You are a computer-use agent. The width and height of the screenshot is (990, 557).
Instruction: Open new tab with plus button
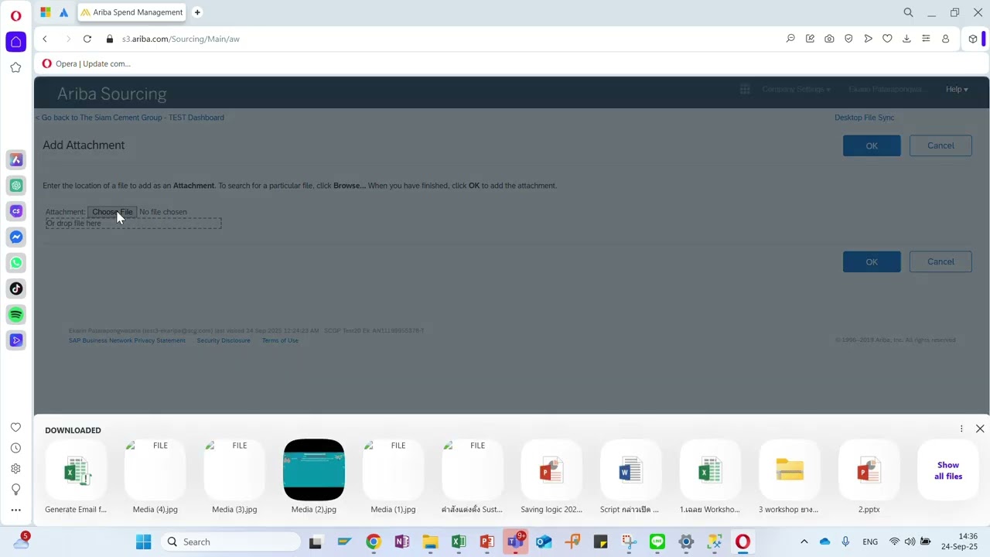click(x=197, y=12)
